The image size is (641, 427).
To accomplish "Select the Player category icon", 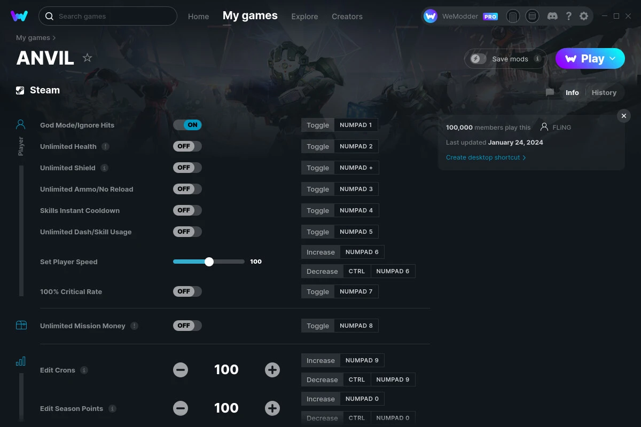I will [21, 125].
